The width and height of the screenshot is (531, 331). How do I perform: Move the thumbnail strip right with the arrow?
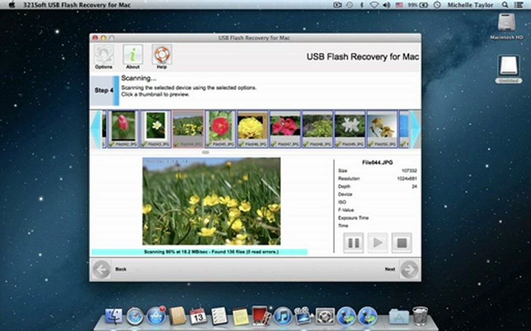tap(415, 129)
